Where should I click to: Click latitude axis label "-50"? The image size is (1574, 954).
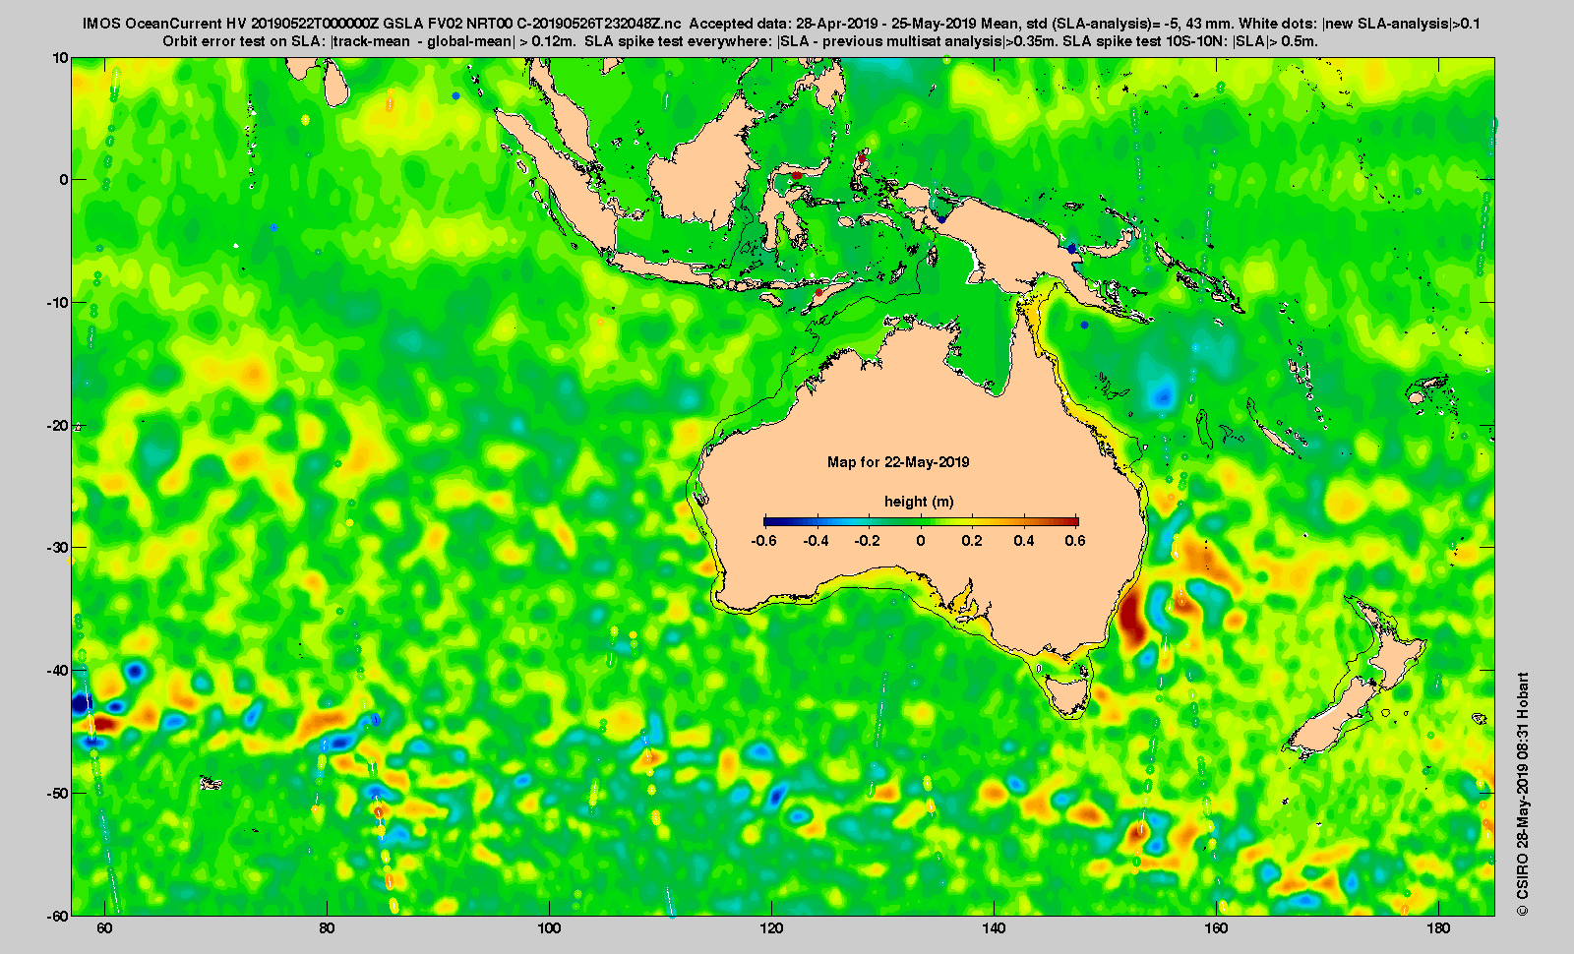point(58,793)
